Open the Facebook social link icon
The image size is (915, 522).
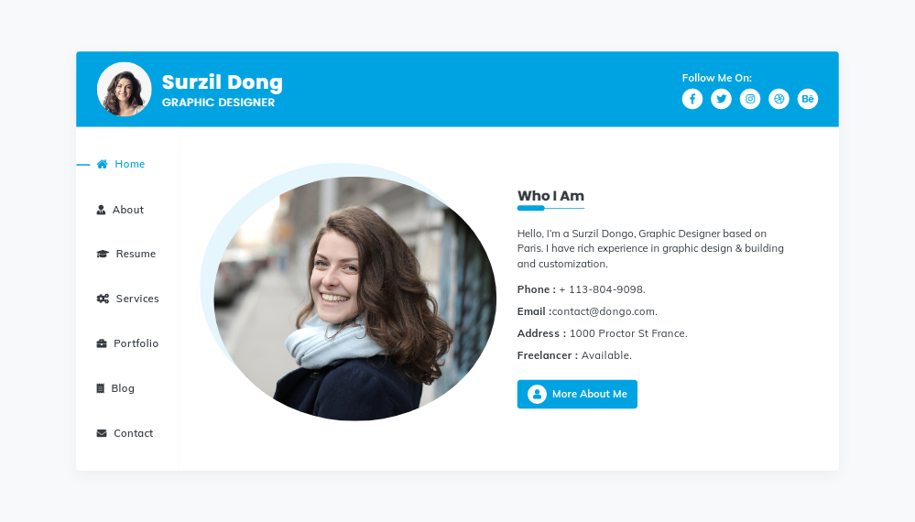pyautogui.click(x=692, y=99)
